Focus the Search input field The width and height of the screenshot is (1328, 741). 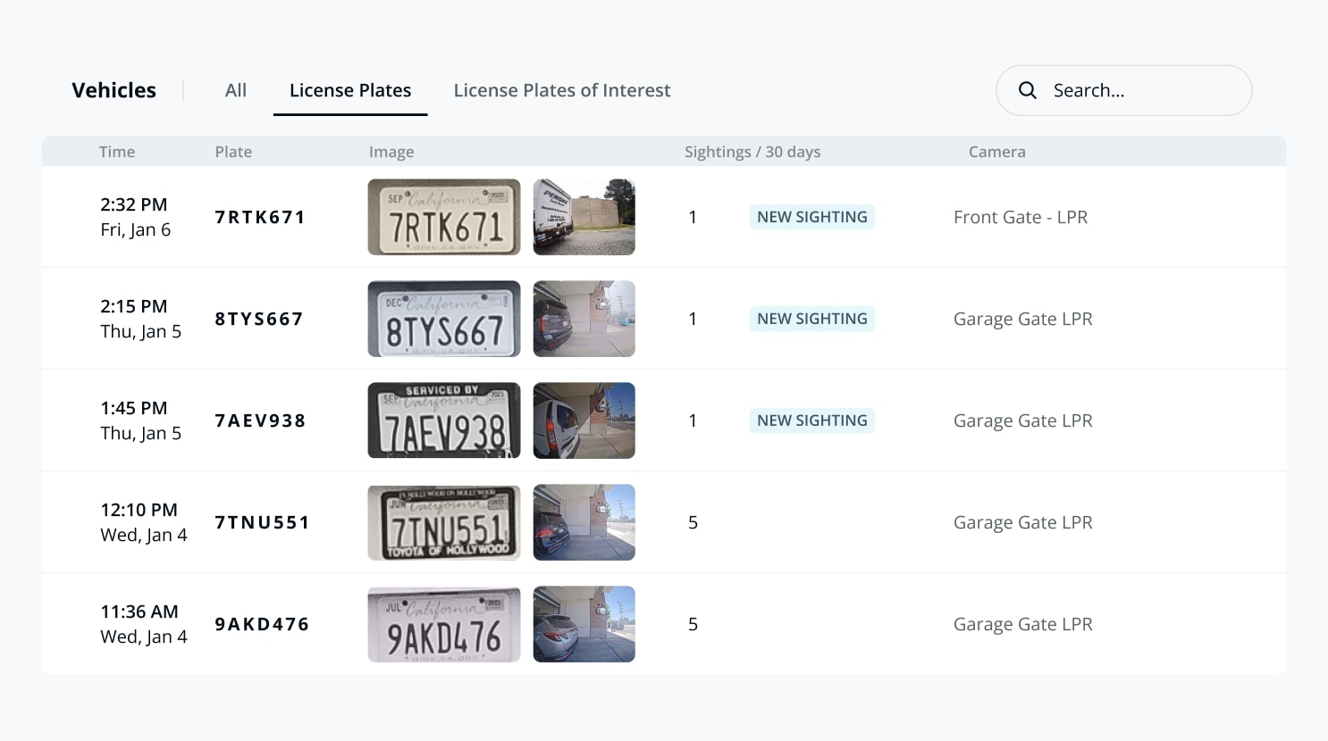click(1123, 90)
